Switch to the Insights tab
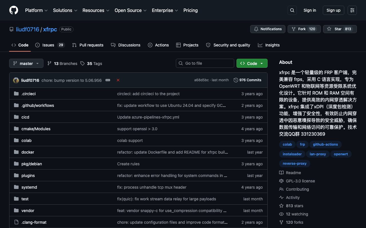 coord(269,45)
